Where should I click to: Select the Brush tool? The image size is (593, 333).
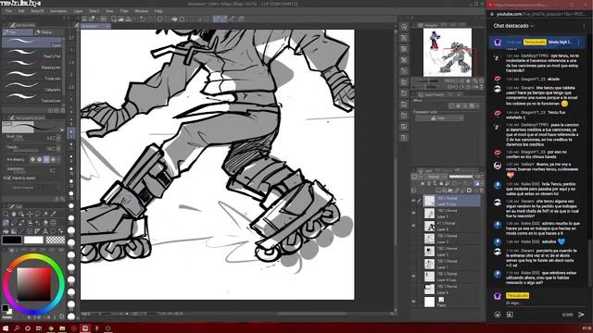pyautogui.click(x=21, y=223)
